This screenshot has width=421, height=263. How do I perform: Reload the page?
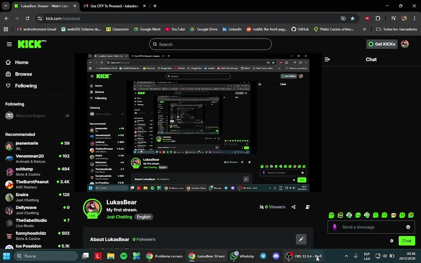pyautogui.click(x=27, y=19)
